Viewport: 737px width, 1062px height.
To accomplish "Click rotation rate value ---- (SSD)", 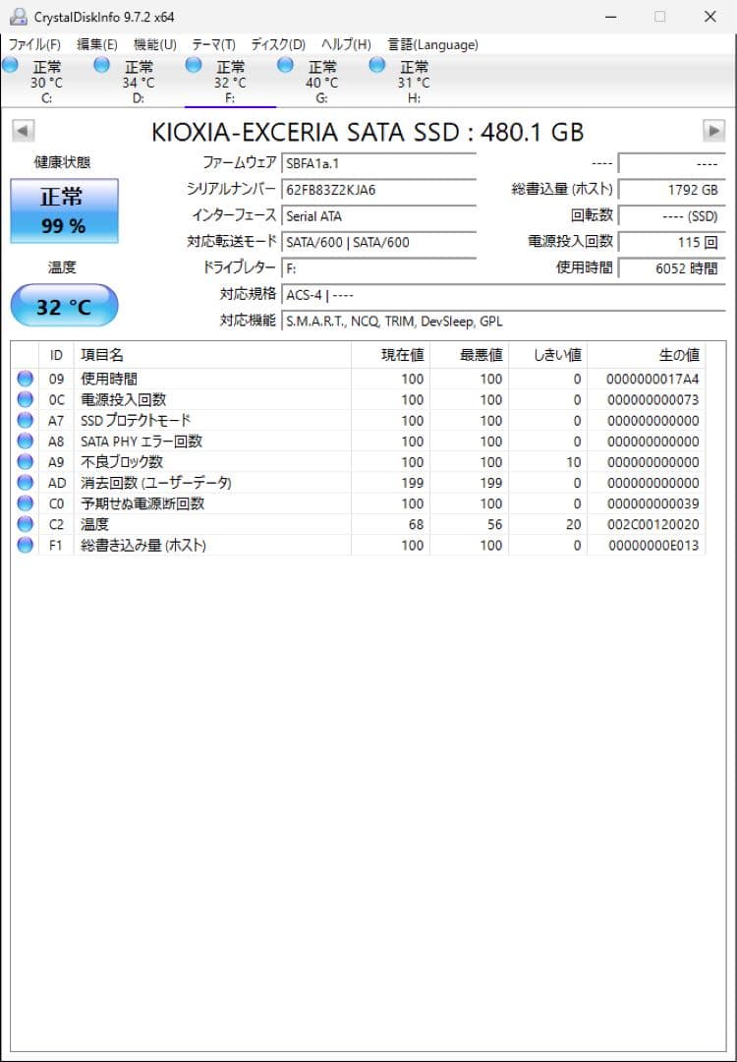I will pos(671,216).
